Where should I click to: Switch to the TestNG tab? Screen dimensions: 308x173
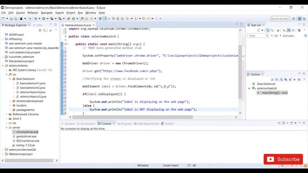point(167,124)
